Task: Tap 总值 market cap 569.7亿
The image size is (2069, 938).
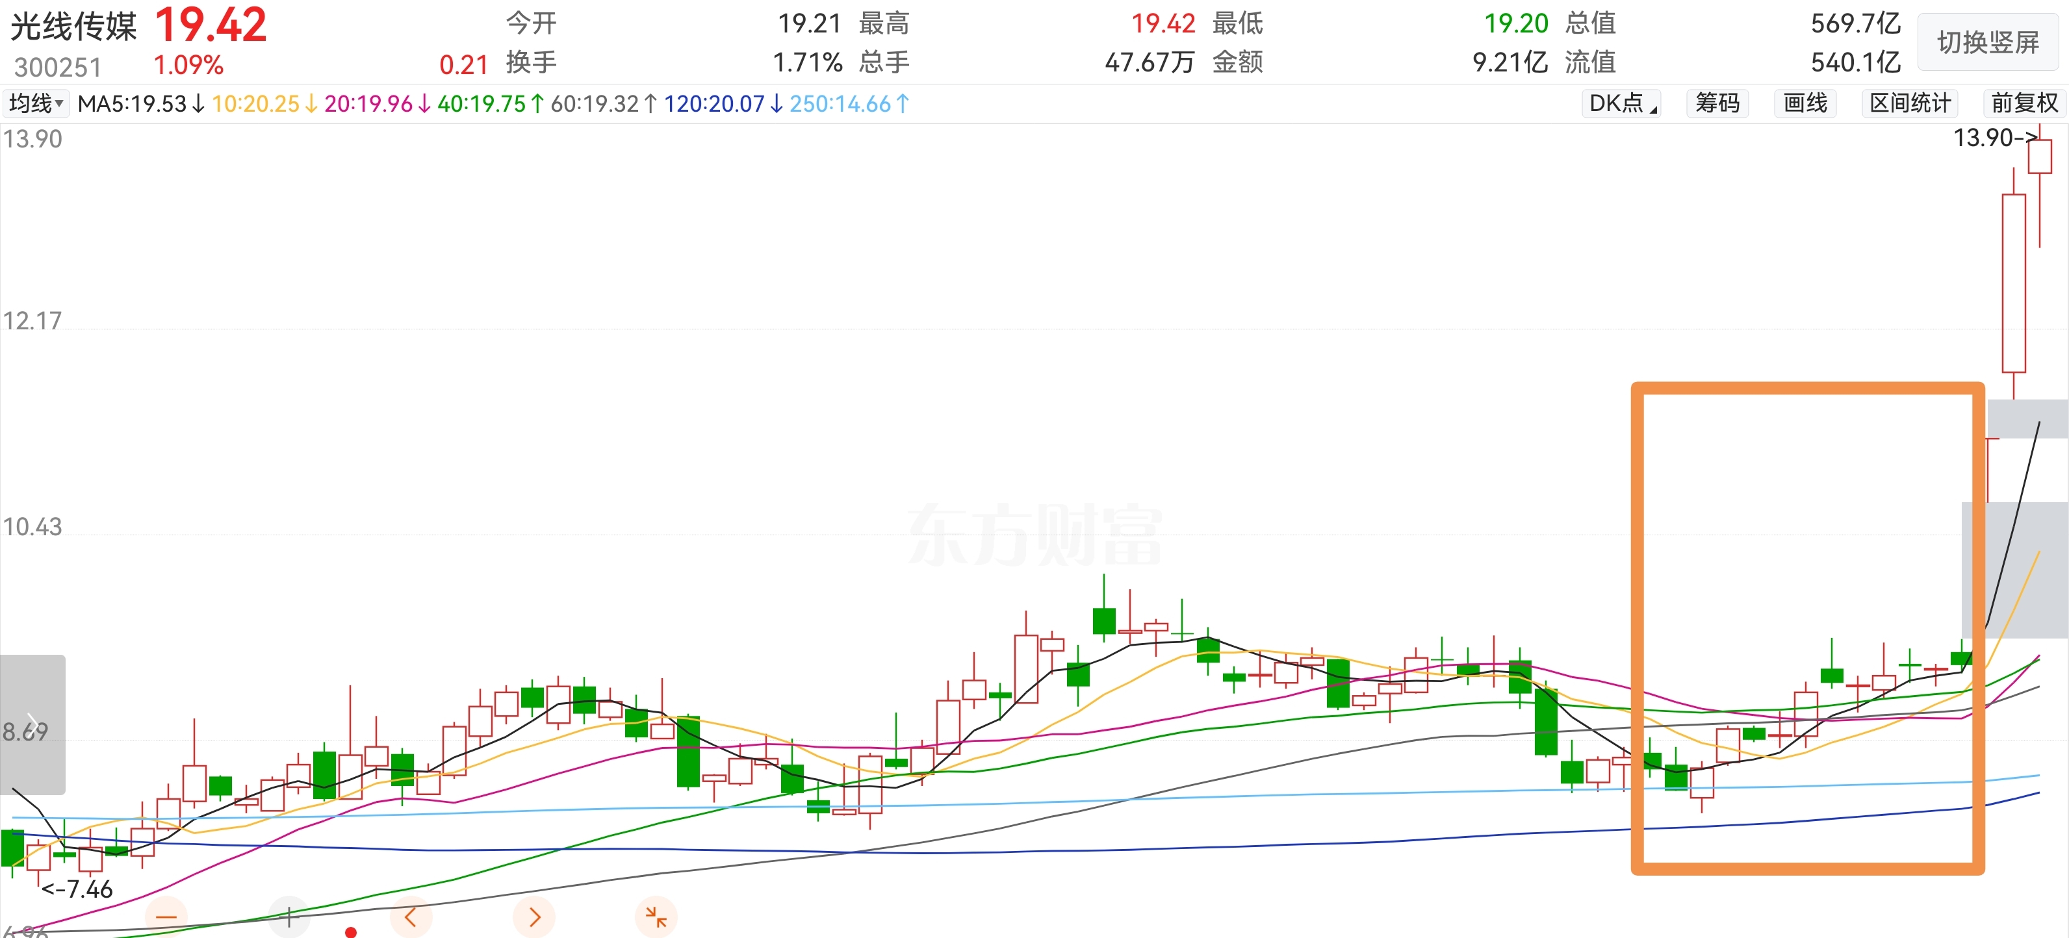Action: click(x=1855, y=24)
